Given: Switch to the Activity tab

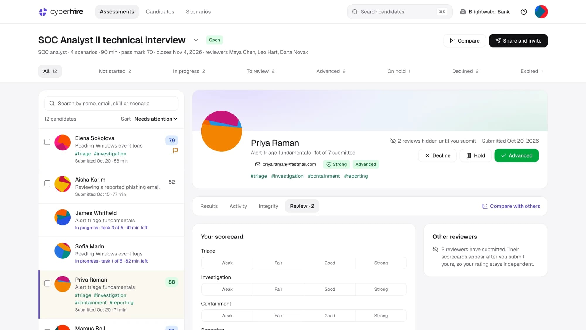Looking at the screenshot, I should [238, 206].
